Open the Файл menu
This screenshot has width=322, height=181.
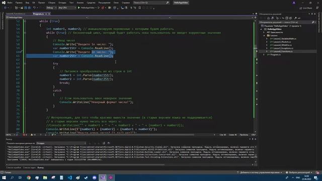10,3
